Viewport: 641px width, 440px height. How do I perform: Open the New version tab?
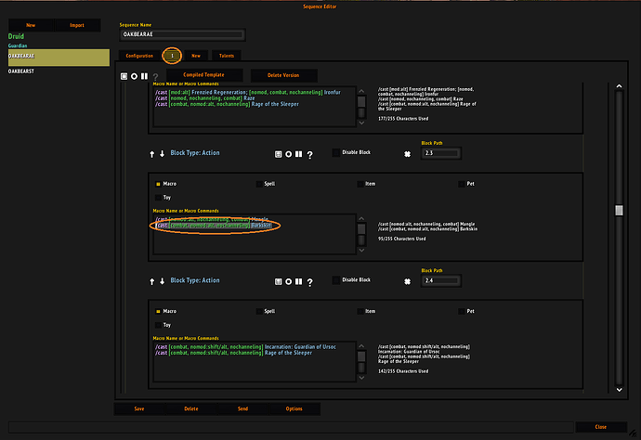196,56
